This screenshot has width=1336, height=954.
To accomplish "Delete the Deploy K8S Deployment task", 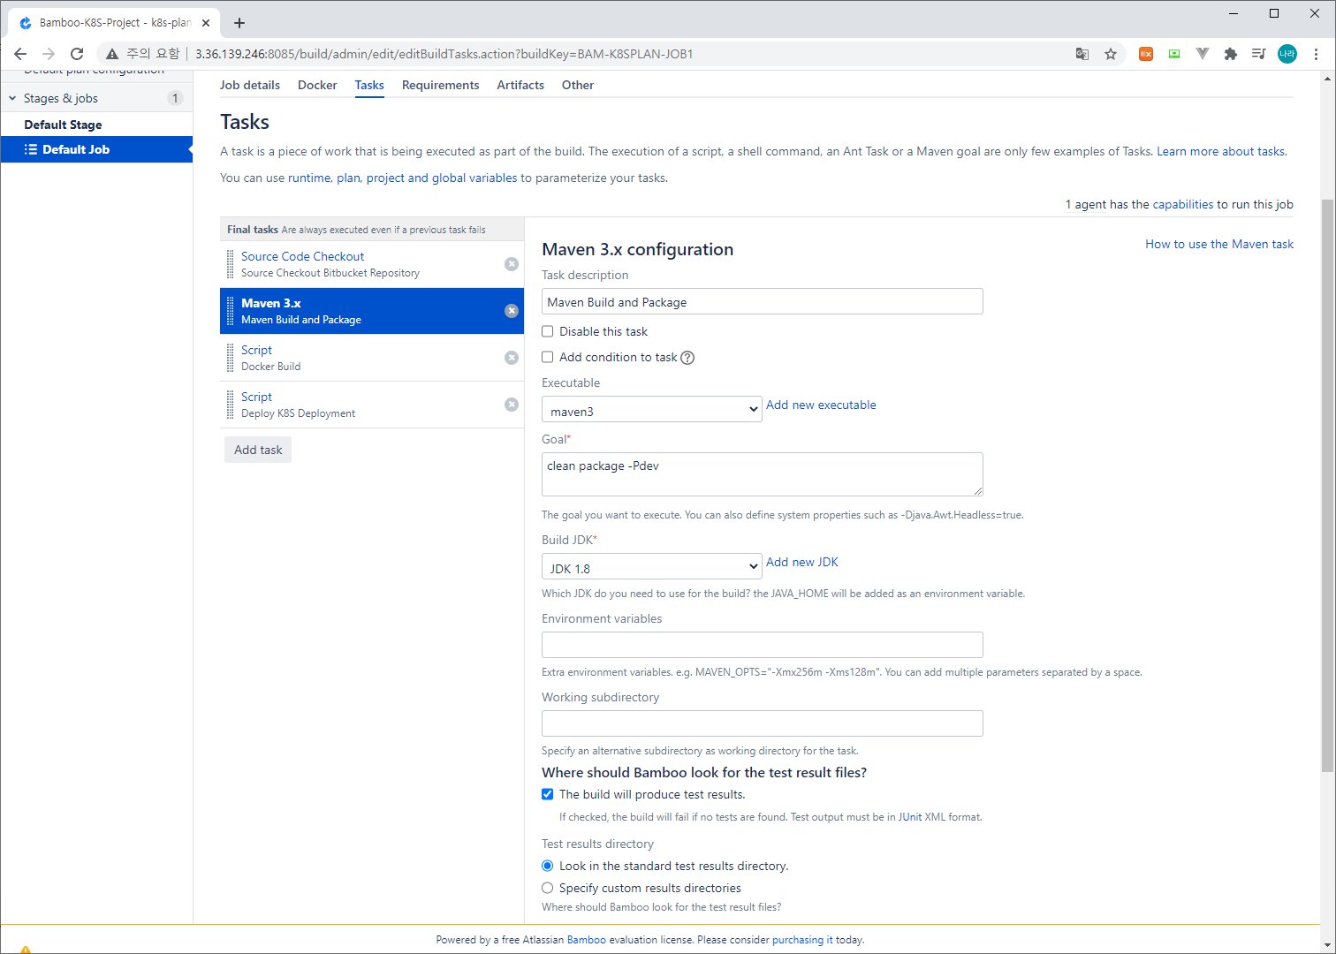I will 512,405.
